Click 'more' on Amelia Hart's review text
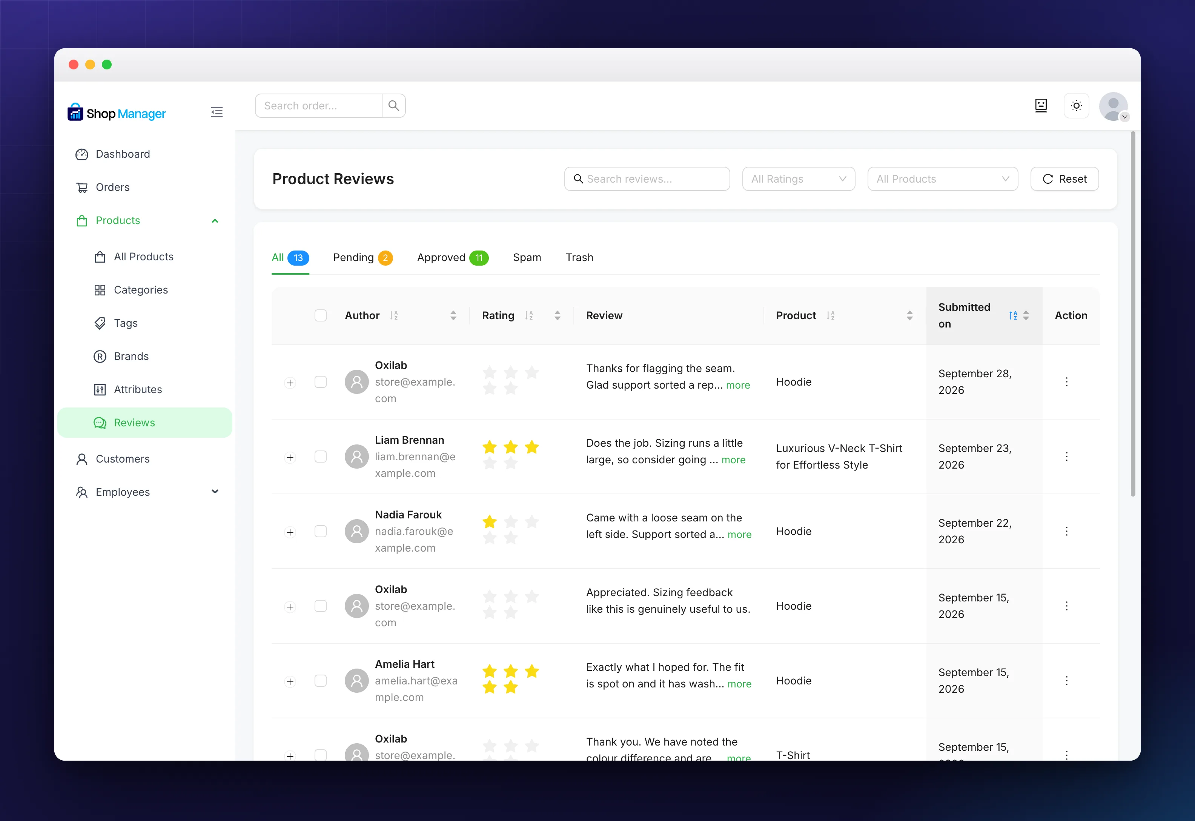Viewport: 1195px width, 821px height. [739, 684]
